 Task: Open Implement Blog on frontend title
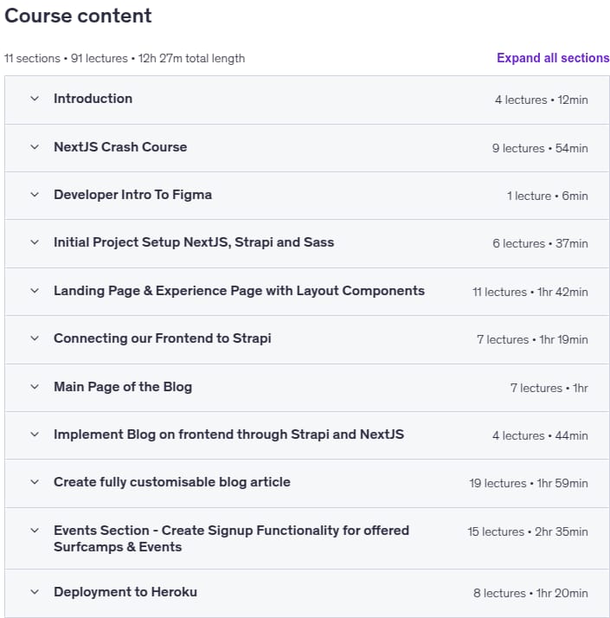point(229,435)
